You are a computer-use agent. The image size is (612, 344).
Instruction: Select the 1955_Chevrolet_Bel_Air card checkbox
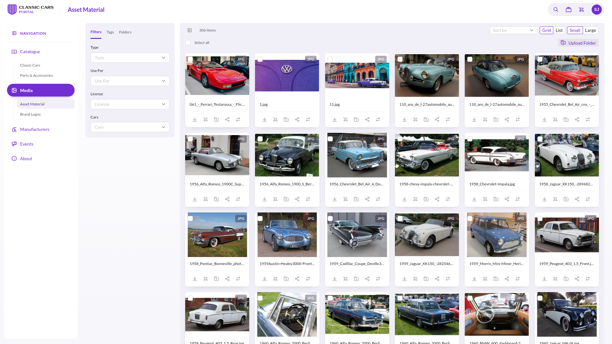(540, 59)
